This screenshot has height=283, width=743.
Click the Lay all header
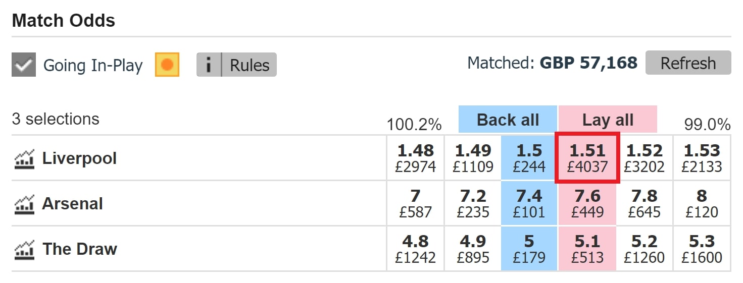click(x=608, y=120)
